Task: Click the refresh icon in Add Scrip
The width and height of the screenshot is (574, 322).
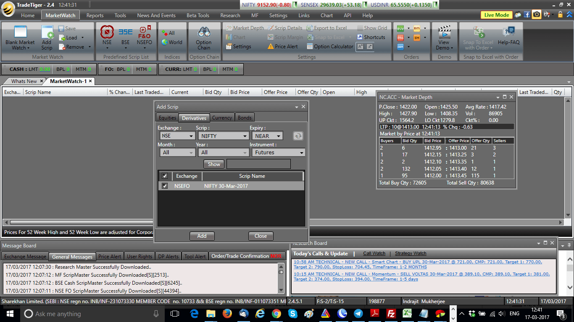Action: pos(298,136)
